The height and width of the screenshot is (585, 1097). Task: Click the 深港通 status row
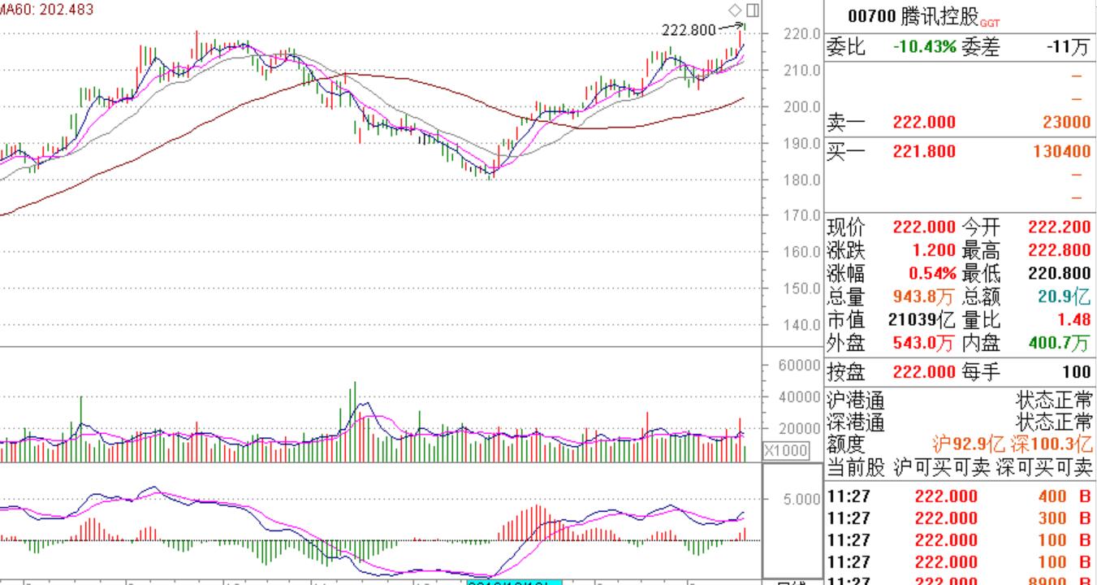point(960,422)
